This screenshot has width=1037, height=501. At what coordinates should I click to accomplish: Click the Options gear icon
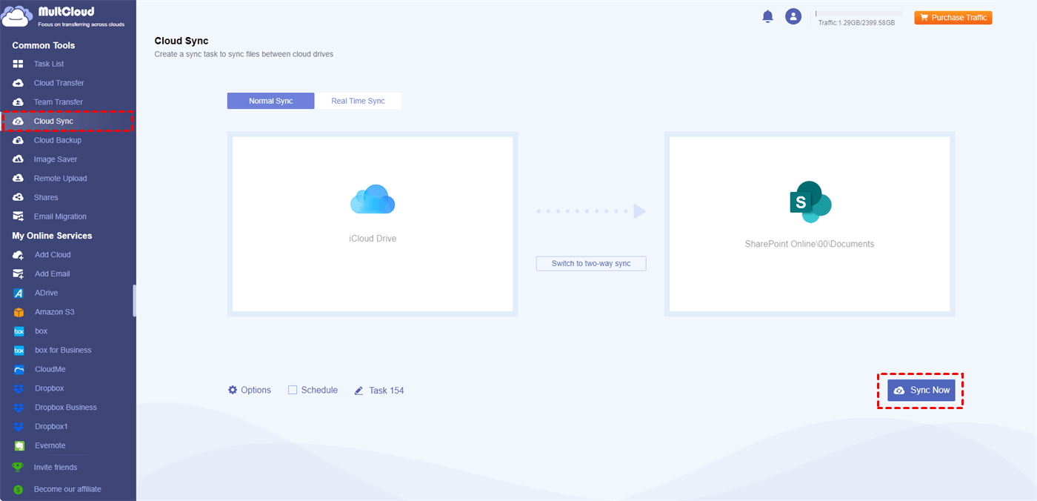pos(233,390)
